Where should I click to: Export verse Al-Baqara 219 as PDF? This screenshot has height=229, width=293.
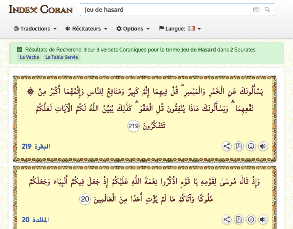click(x=238, y=146)
